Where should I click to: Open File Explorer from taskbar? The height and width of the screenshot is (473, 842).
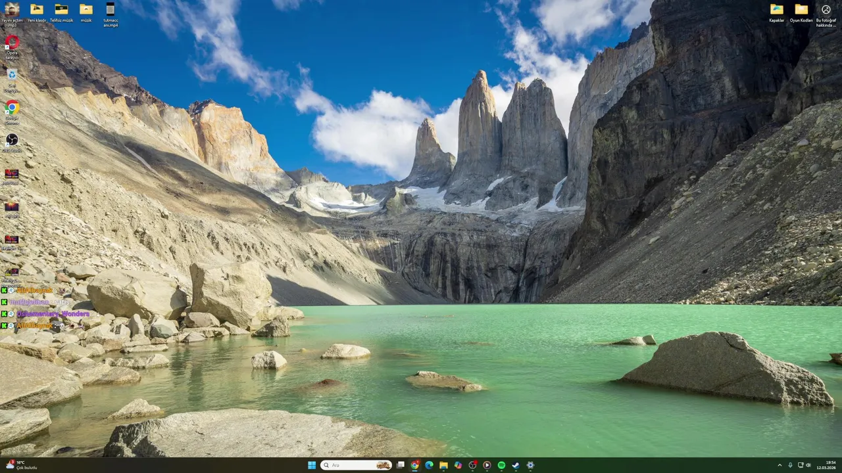coord(443,465)
